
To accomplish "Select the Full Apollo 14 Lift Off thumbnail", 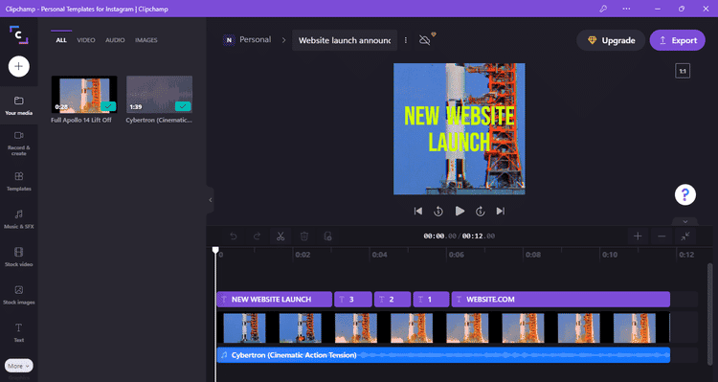I will [84, 95].
